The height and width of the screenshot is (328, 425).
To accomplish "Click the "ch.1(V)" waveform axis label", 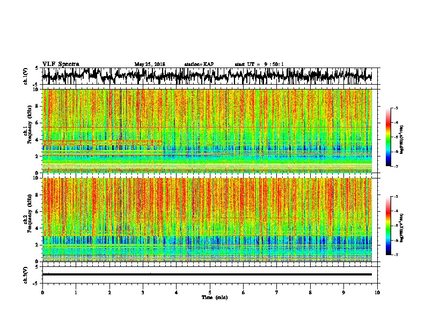I will [26, 76].
